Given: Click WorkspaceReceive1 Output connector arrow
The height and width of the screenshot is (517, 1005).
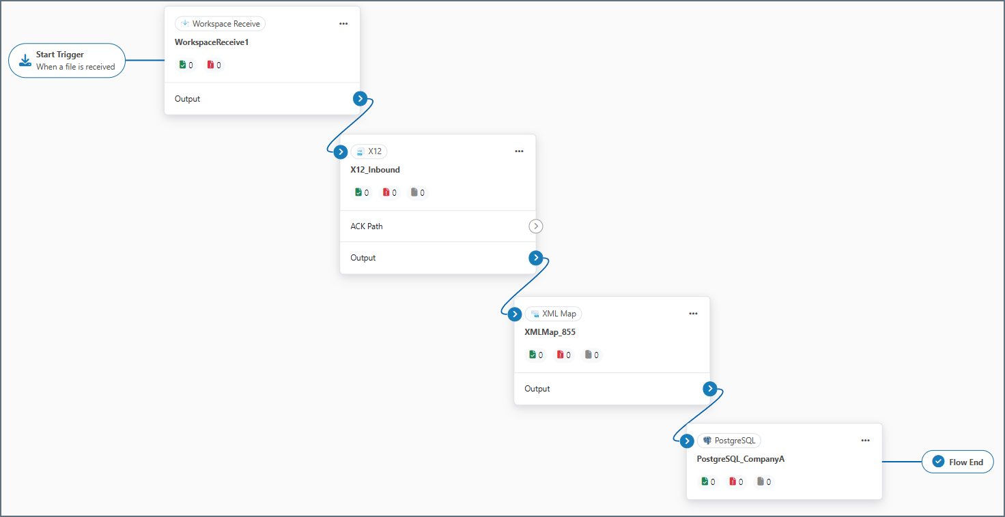Looking at the screenshot, I should 360,99.
